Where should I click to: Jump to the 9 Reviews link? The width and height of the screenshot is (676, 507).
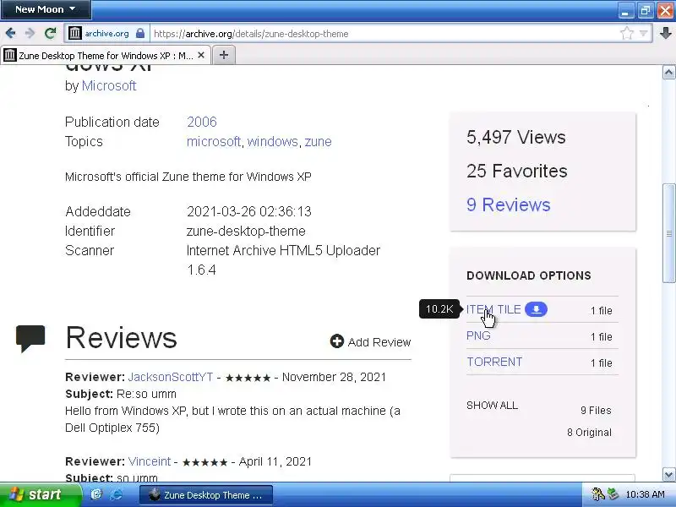(x=509, y=204)
